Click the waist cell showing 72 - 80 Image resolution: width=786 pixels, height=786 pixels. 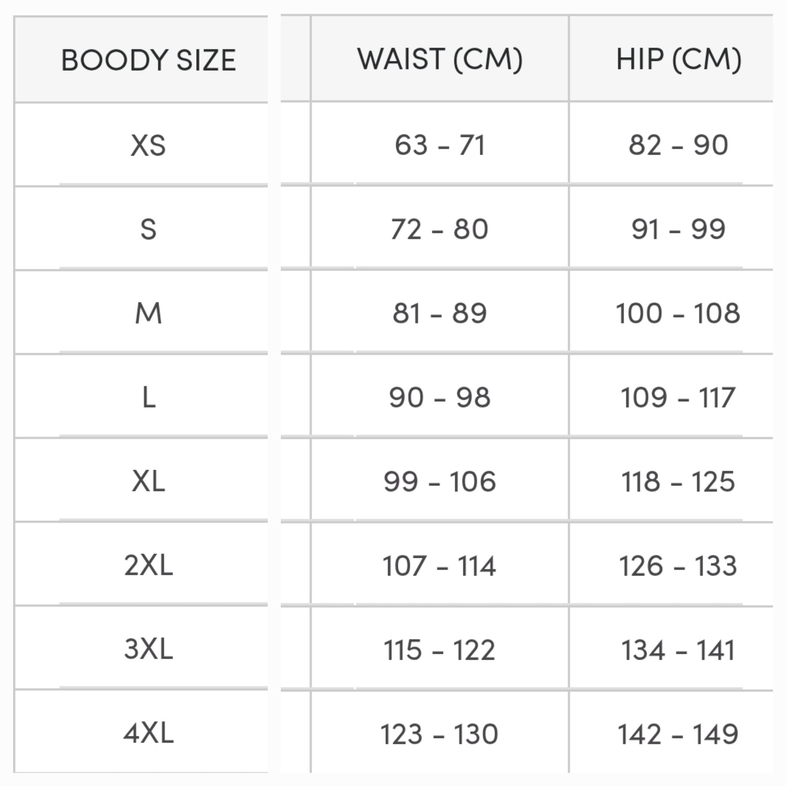(440, 229)
